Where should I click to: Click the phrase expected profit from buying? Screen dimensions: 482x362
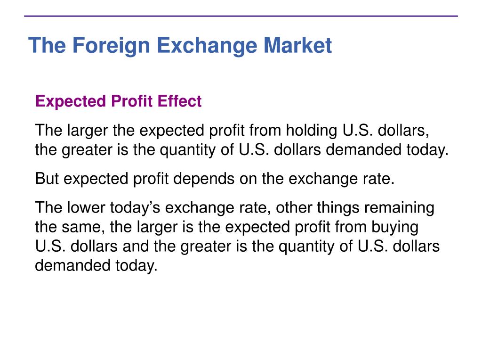pos(321,227)
